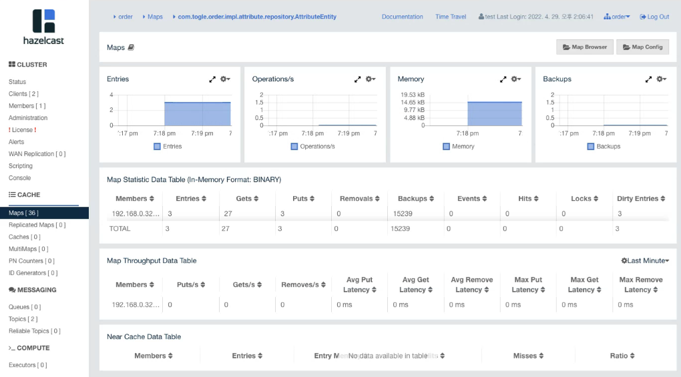This screenshot has width=681, height=377.
Task: Open Topics [ 2 ] sidebar item
Action: click(23, 320)
